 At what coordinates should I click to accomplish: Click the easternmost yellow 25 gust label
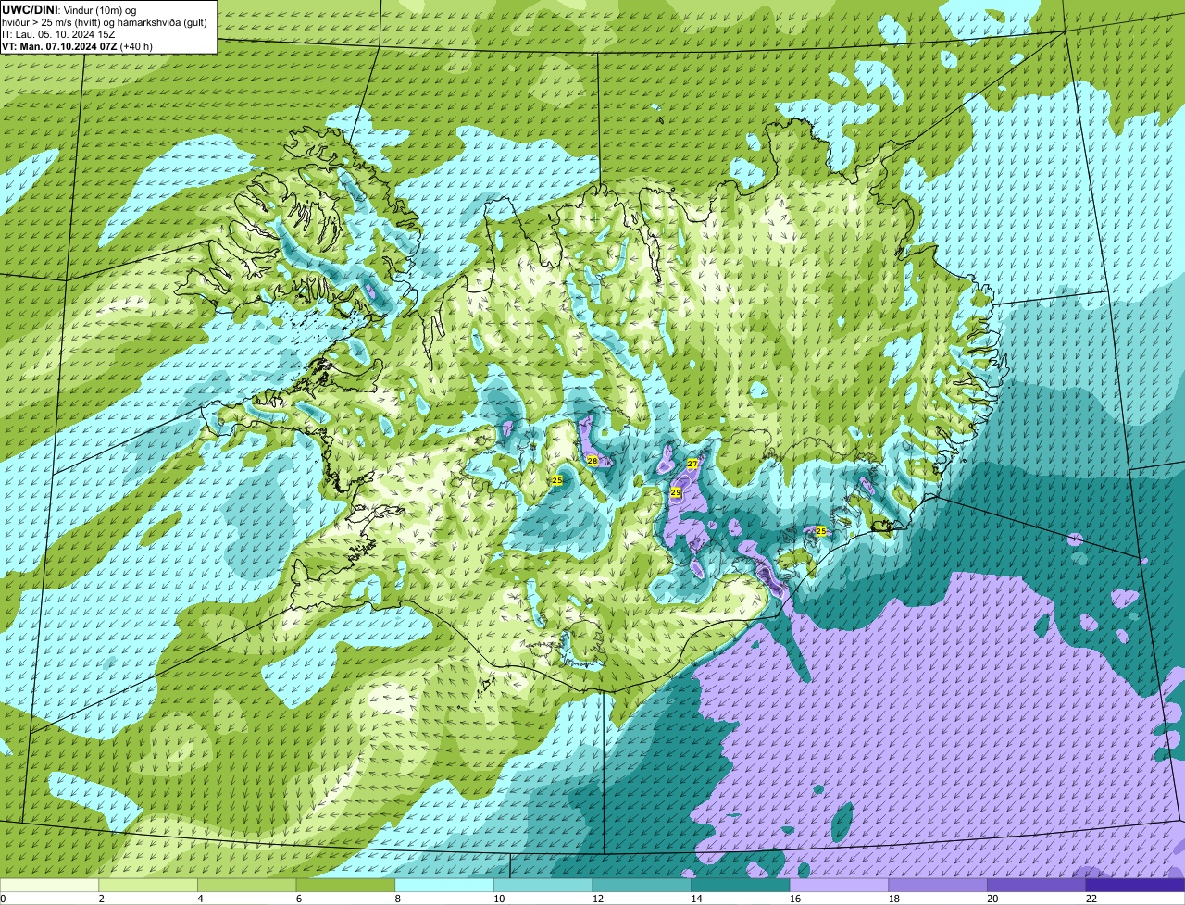[820, 530]
